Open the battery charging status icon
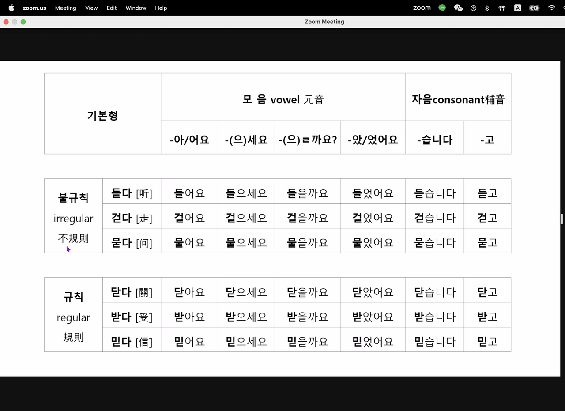 534,8
